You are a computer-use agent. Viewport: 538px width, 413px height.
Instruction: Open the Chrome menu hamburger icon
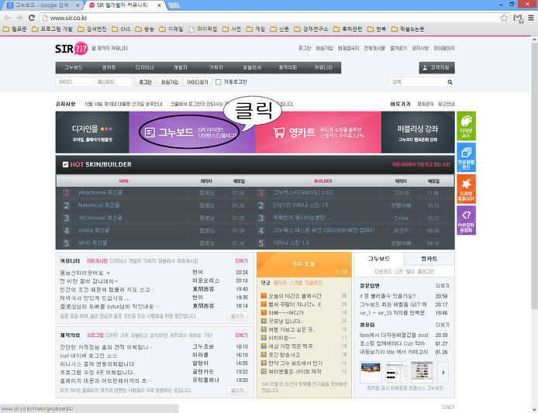point(531,18)
